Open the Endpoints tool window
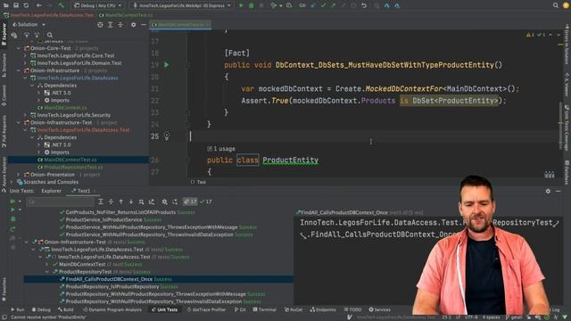Image resolution: width=571 pixels, height=321 pixels. (x=323, y=309)
